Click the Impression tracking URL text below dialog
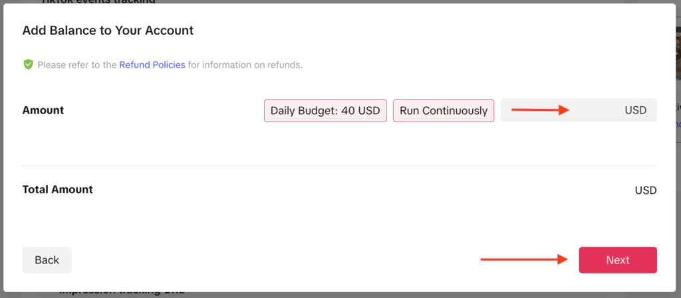Image resolution: width=681 pixels, height=298 pixels. pyautogui.click(x=120, y=293)
